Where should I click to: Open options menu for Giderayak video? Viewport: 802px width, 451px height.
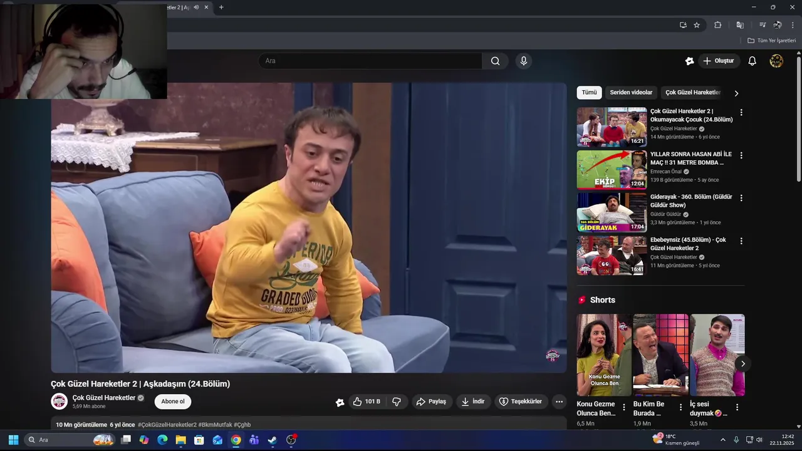741,198
